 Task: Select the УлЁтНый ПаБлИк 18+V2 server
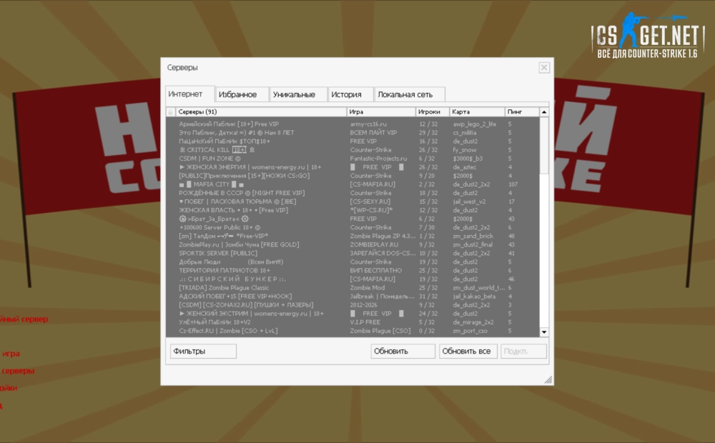click(x=353, y=322)
